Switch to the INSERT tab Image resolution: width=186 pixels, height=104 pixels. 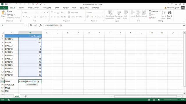(22, 8)
